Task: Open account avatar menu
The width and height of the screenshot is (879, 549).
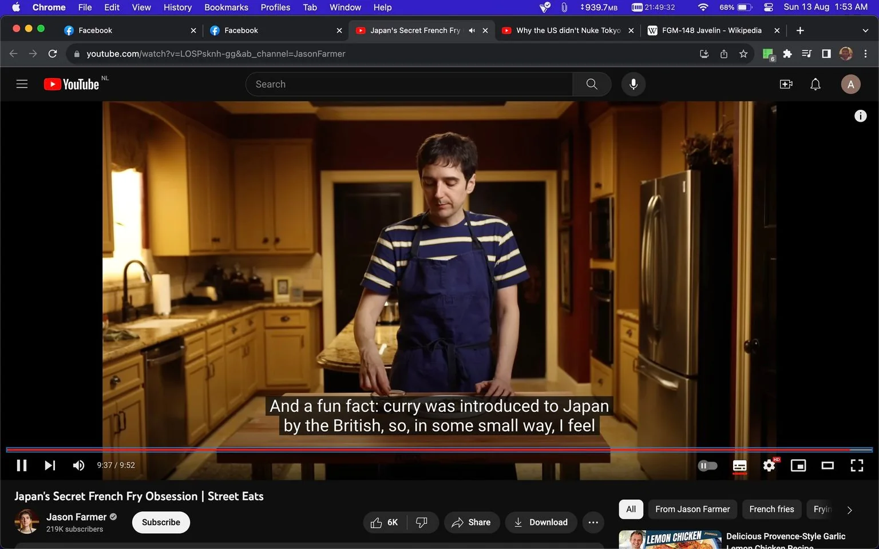Action: [x=851, y=84]
